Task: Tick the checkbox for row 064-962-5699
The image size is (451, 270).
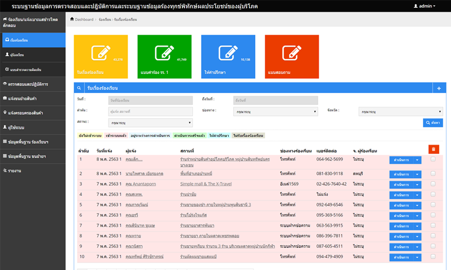Action: tap(433, 159)
